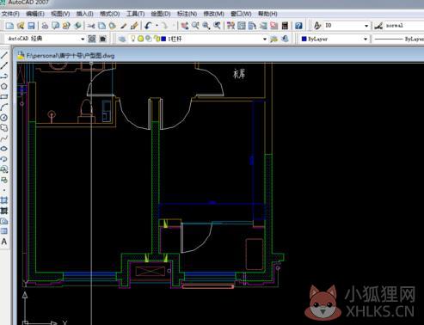Image resolution: width=424 pixels, height=325 pixels.
Task: Open the 绘图(D) menu
Action: point(161,14)
